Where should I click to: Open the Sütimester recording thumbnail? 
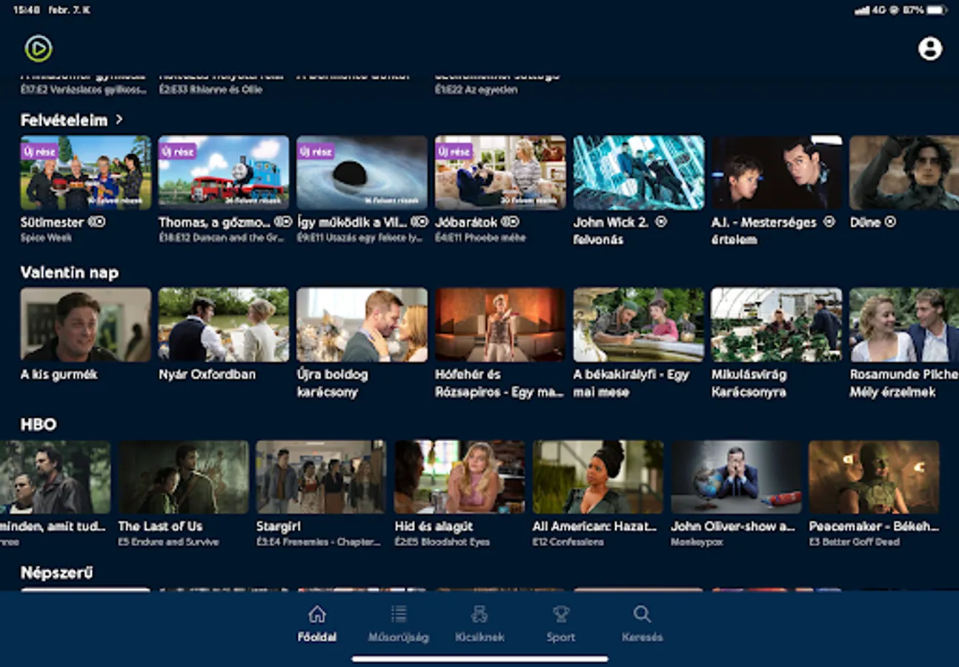86,173
